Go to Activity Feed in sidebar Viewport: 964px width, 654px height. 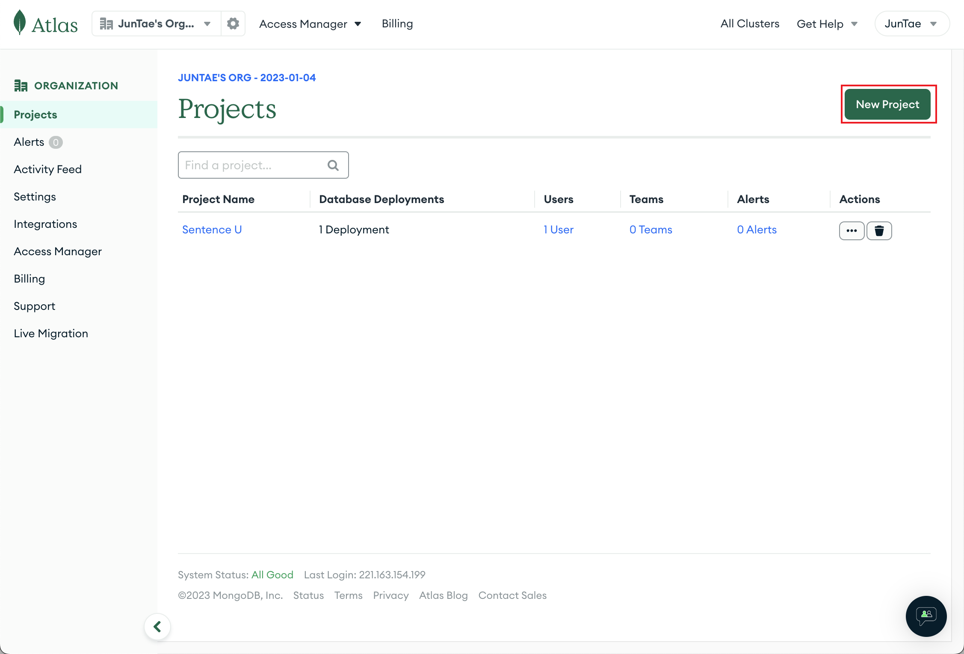(x=47, y=169)
